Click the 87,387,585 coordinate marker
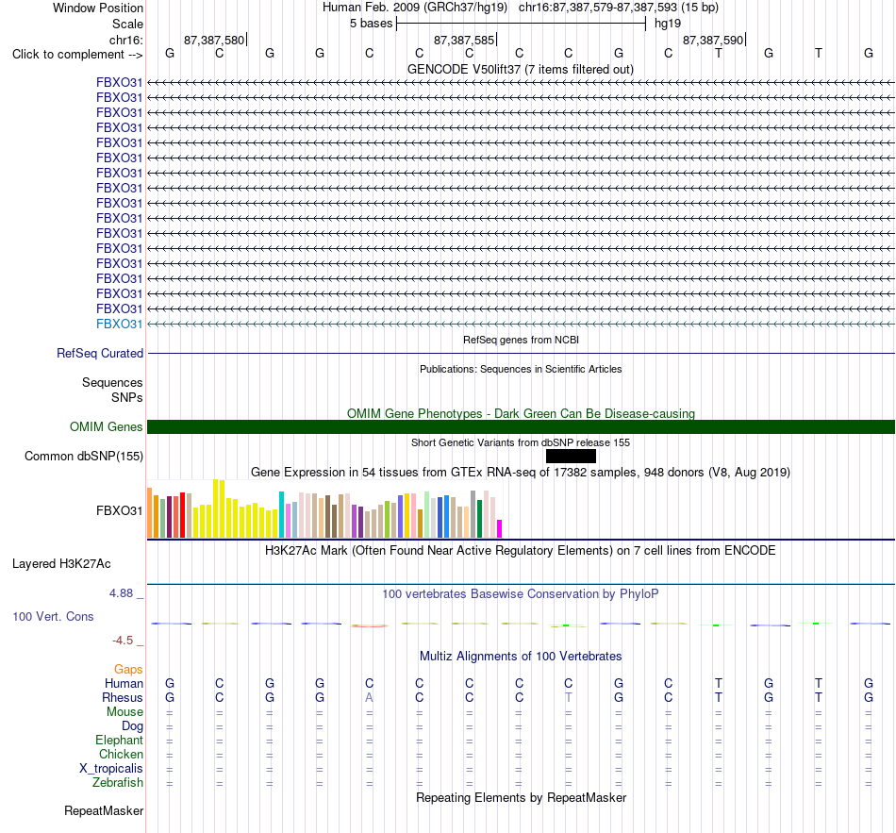Image resolution: width=896 pixels, height=833 pixels. click(x=464, y=40)
